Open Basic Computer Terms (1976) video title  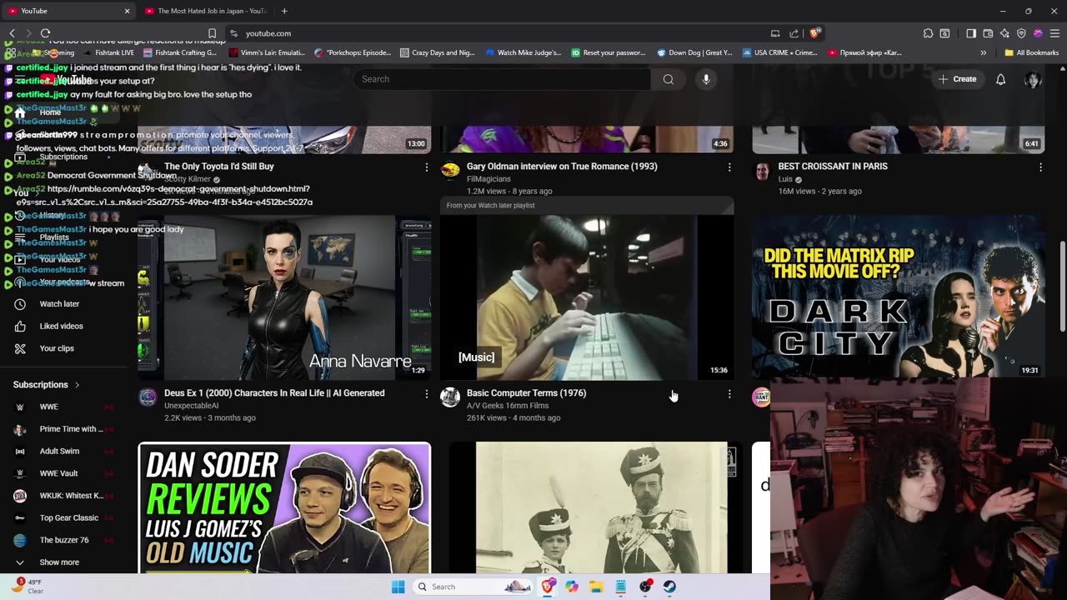tap(526, 393)
